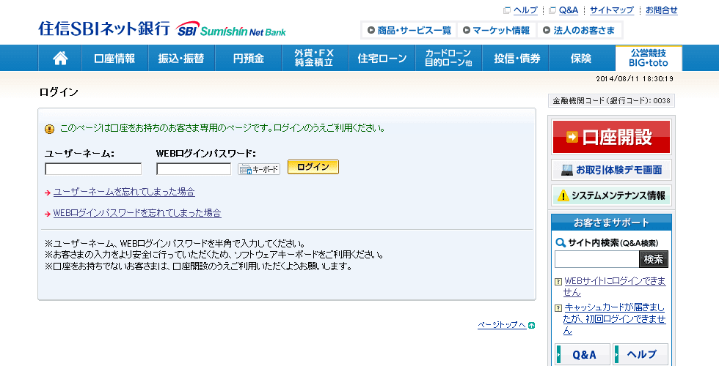The height and width of the screenshot is (366, 719).
Task: Click the ヘルプ link at top
Action: tap(525, 10)
